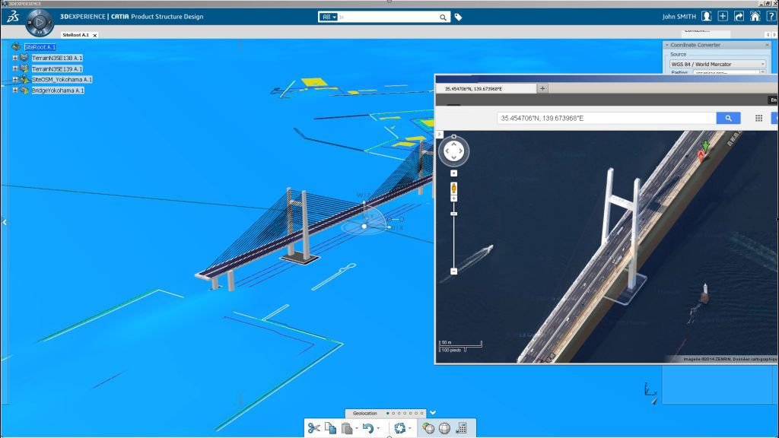
Task: Click the Copy icon in bottom toolbar
Action: pos(330,428)
